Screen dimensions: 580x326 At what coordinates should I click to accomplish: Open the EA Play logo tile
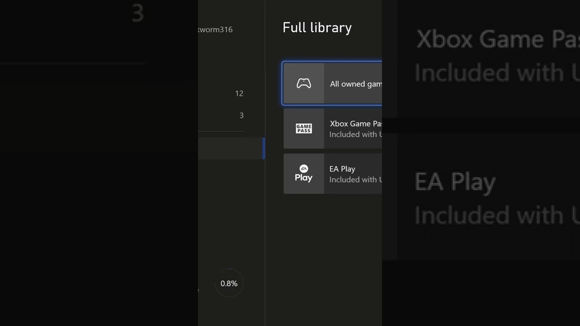(x=304, y=174)
